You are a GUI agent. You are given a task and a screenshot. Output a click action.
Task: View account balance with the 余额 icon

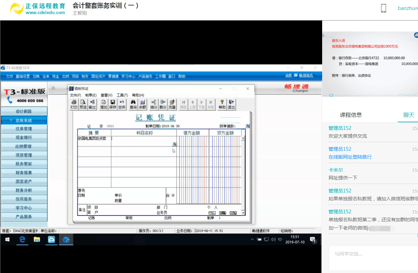[142, 104]
